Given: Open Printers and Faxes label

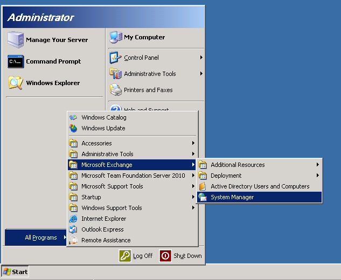Looking at the screenshot, I should pos(148,90).
